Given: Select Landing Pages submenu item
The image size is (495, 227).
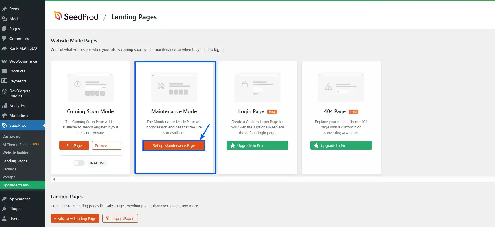Looking at the screenshot, I should [x=15, y=161].
